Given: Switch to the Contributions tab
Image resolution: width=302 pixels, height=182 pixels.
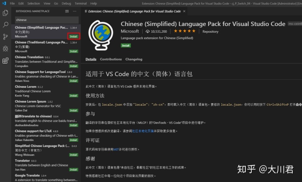Looking at the screenshot, I should pos(111,59).
